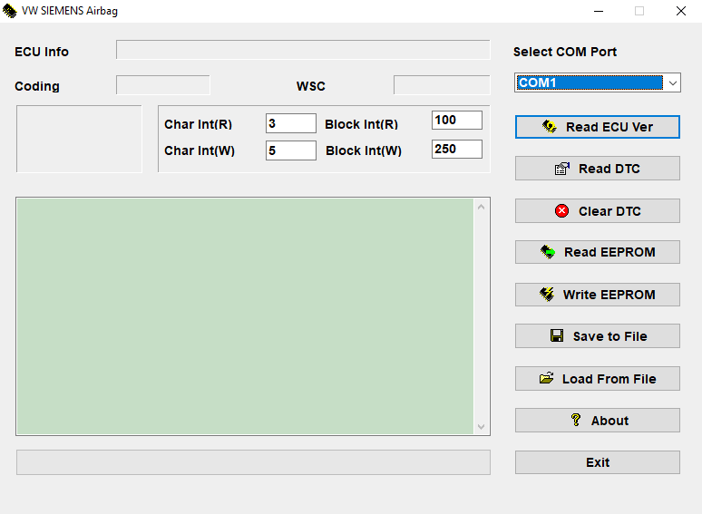Click the ECU Info field
This screenshot has height=514, width=702.
pyautogui.click(x=303, y=50)
